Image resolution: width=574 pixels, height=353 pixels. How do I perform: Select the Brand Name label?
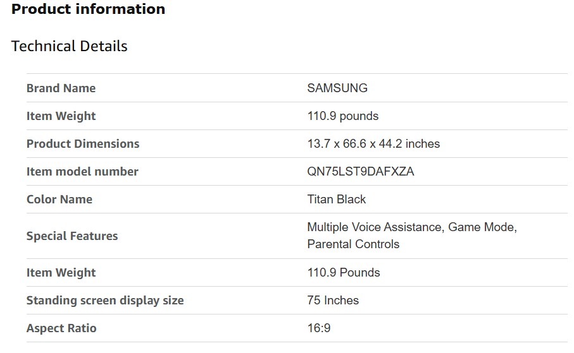click(x=61, y=88)
